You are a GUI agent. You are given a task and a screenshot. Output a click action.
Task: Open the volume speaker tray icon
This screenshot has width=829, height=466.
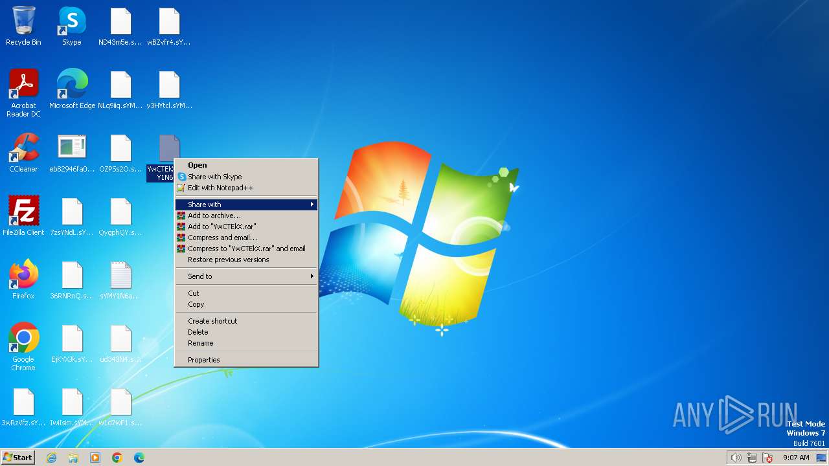736,458
